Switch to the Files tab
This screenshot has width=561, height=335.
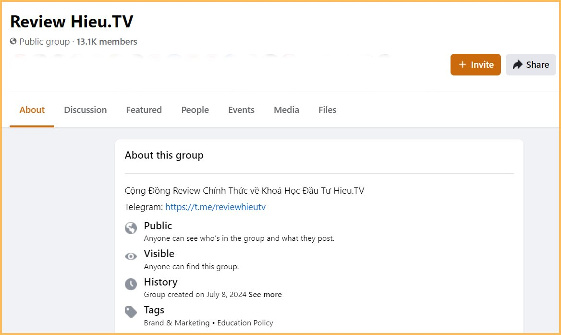(328, 110)
